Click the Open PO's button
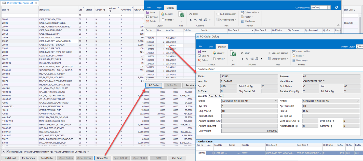363x161 pixels. click(x=103, y=158)
